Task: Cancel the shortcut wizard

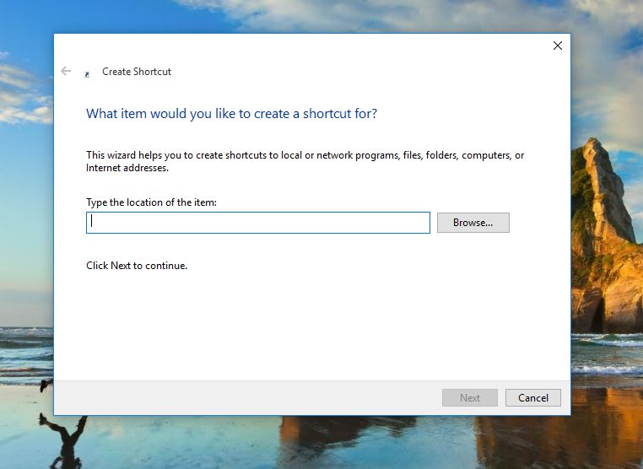Action: tap(532, 398)
